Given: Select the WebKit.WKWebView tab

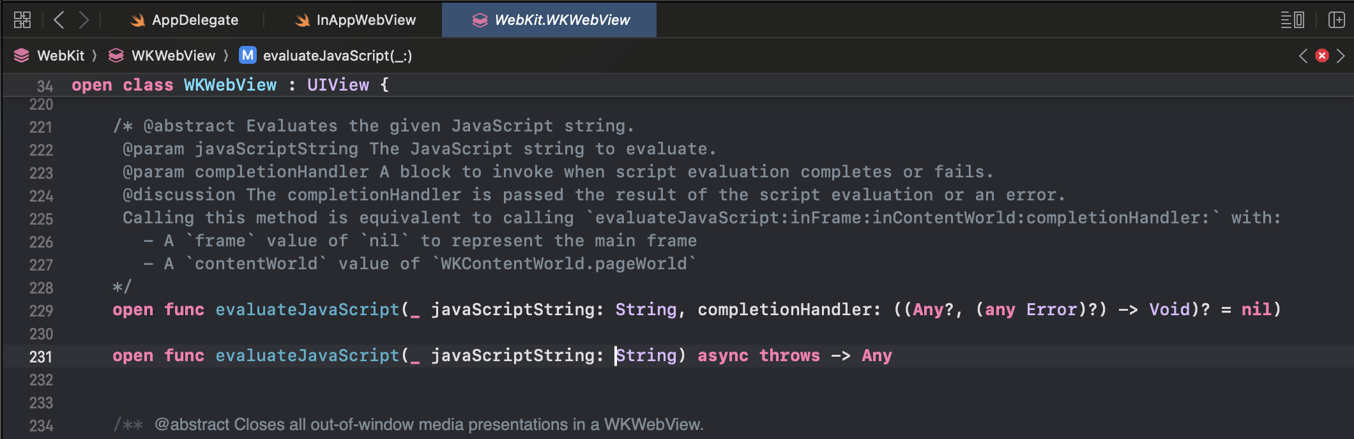Looking at the screenshot, I should coord(549,20).
